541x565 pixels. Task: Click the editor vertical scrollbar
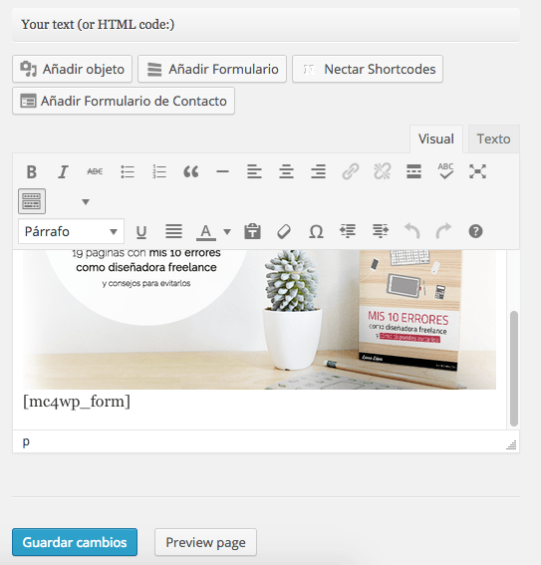(514, 369)
